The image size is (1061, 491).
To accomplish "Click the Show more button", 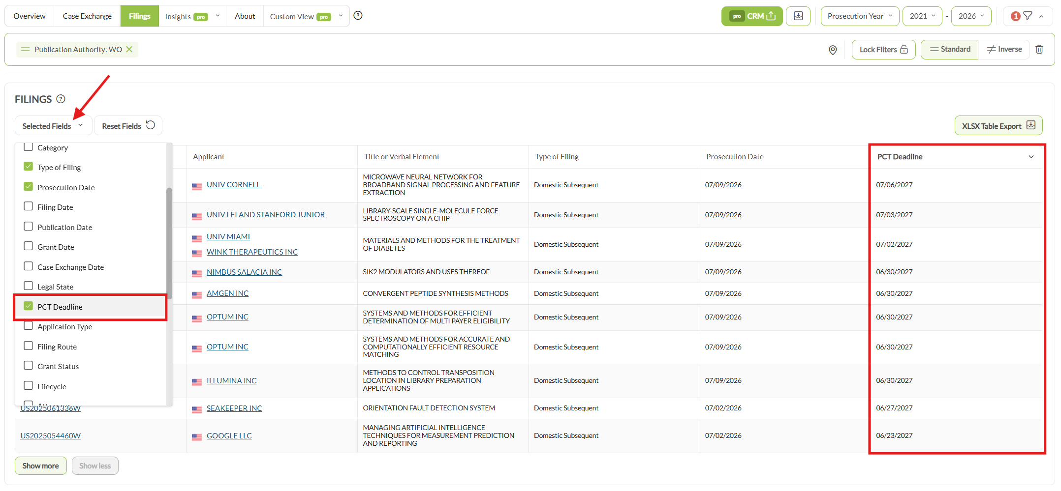I will pos(40,466).
